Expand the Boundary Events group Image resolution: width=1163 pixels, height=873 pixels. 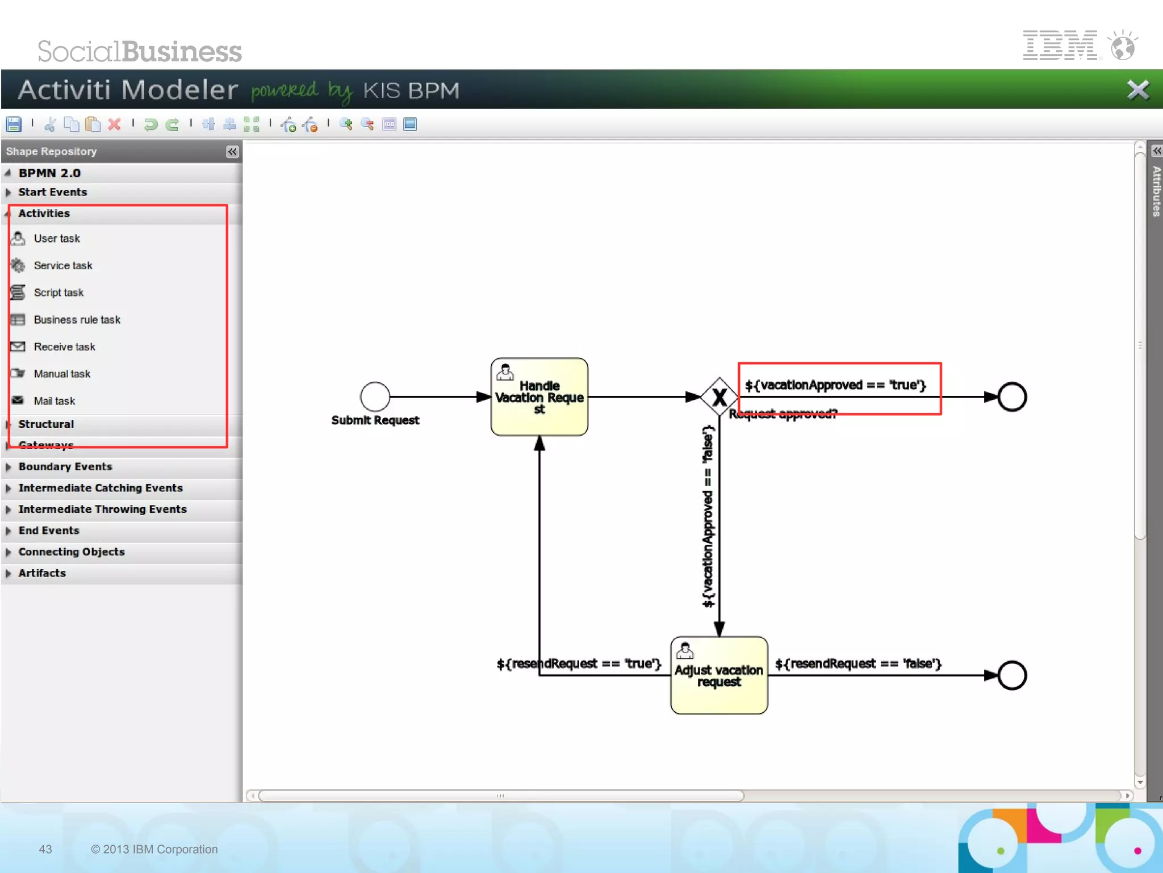pos(65,467)
